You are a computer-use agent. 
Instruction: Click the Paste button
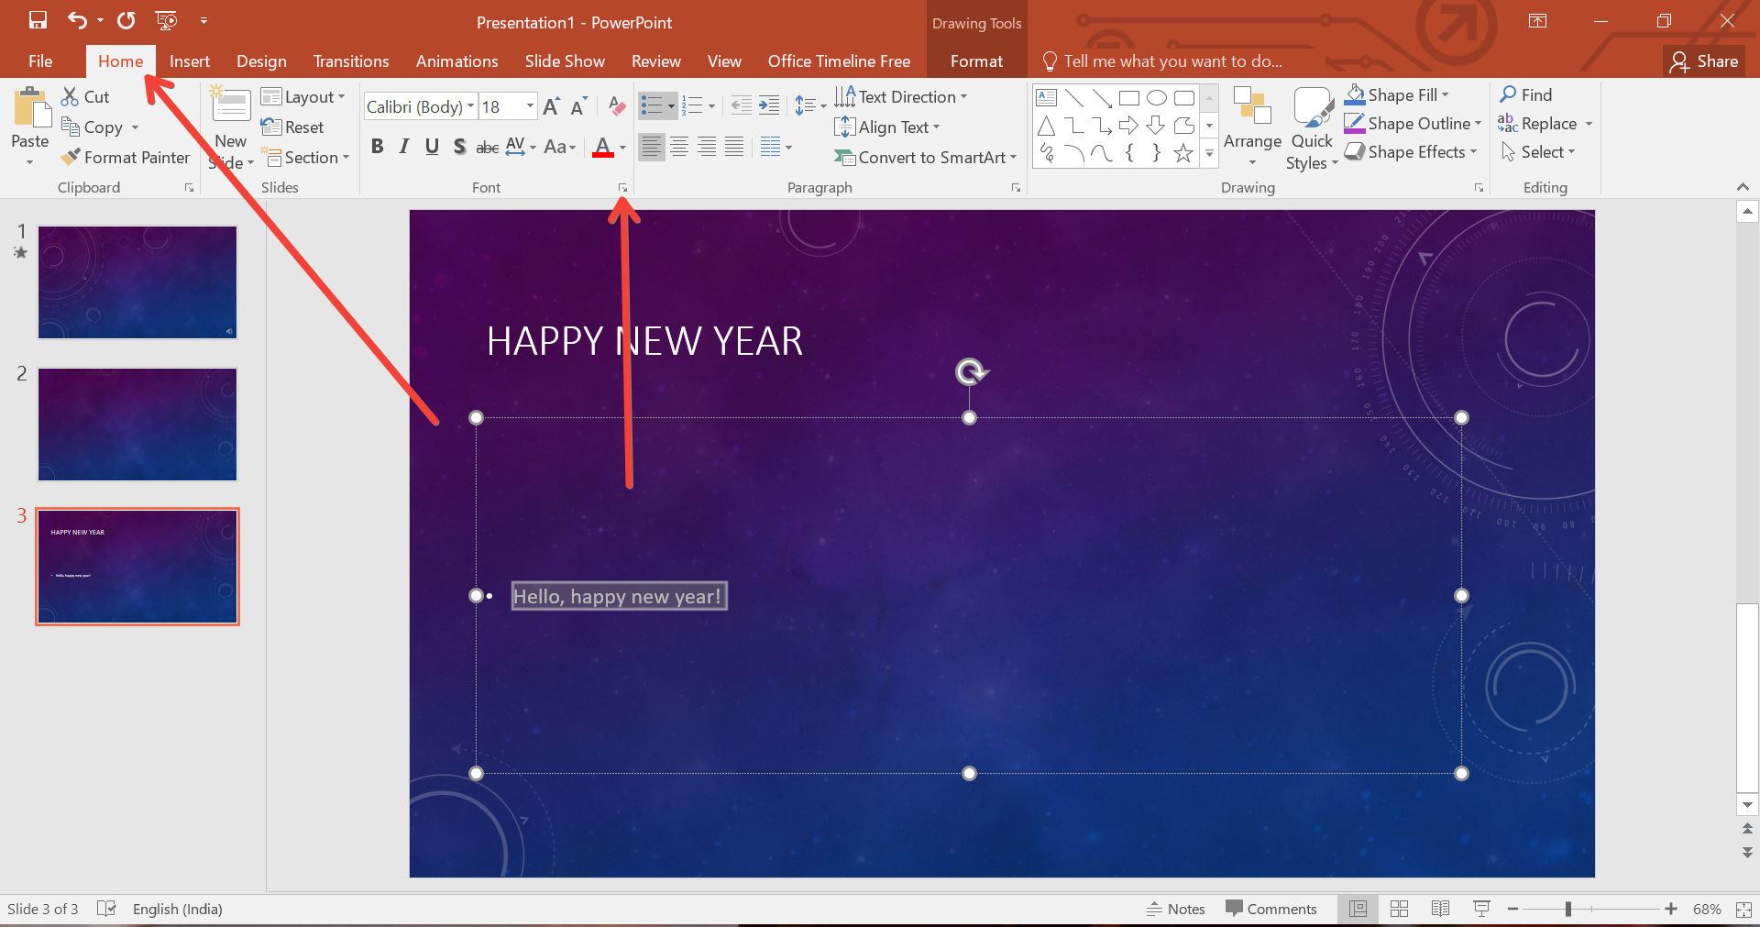(x=30, y=127)
